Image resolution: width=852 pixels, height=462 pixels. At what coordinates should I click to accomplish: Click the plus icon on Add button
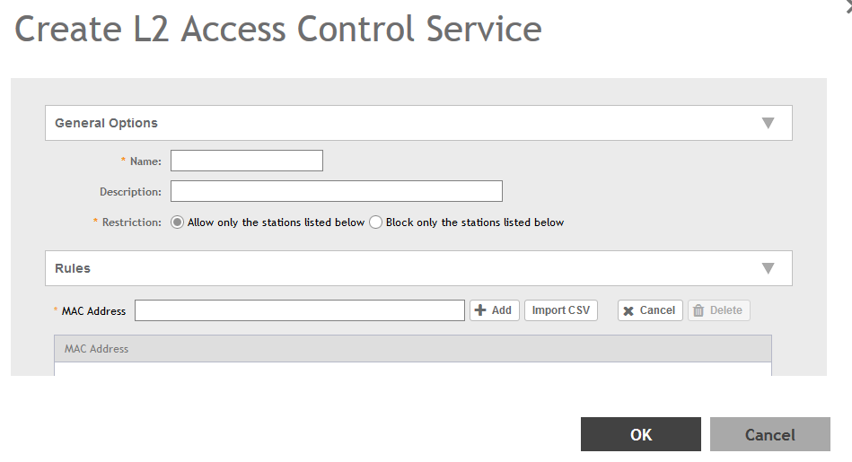pos(480,310)
